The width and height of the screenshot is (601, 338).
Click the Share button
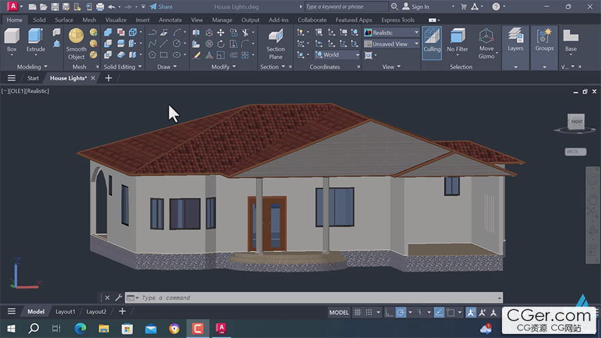pyautogui.click(x=161, y=7)
